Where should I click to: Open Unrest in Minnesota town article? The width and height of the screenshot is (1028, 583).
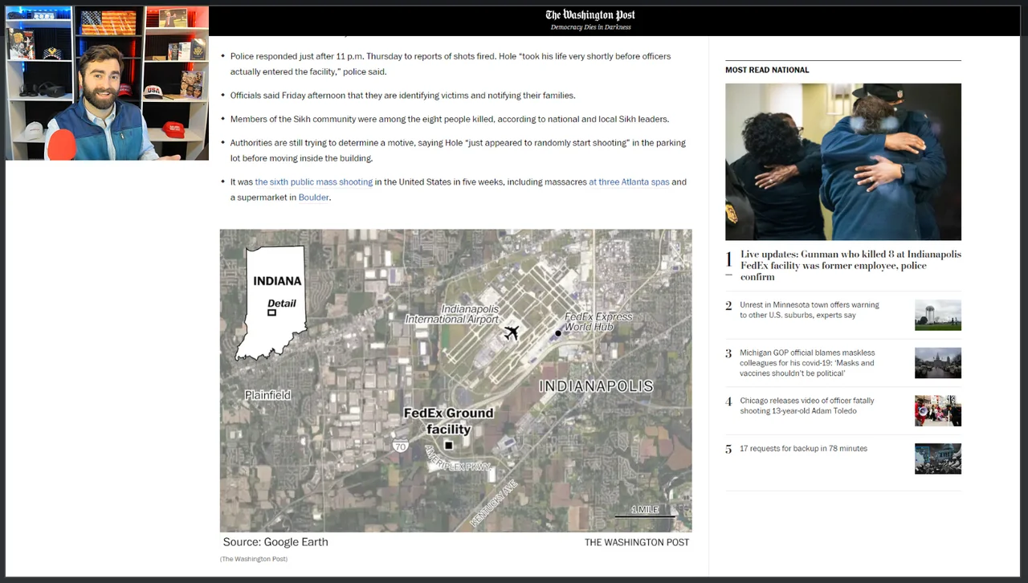(x=810, y=310)
